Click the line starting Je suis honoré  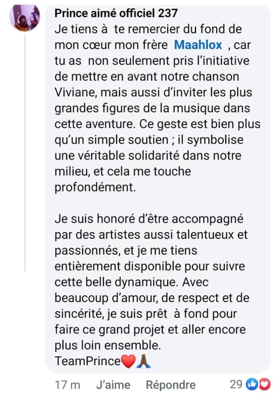149,219
